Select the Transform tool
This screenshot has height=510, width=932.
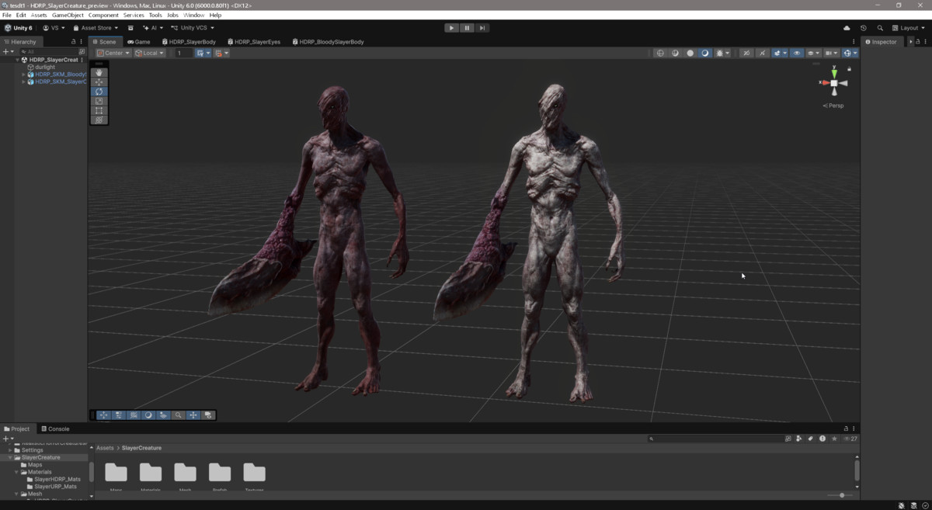click(x=99, y=120)
